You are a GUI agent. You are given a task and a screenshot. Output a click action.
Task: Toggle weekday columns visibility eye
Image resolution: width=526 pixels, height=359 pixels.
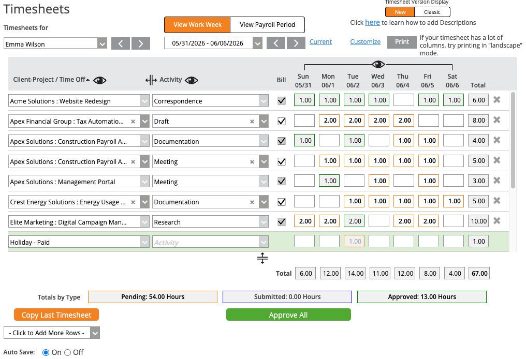click(x=378, y=64)
